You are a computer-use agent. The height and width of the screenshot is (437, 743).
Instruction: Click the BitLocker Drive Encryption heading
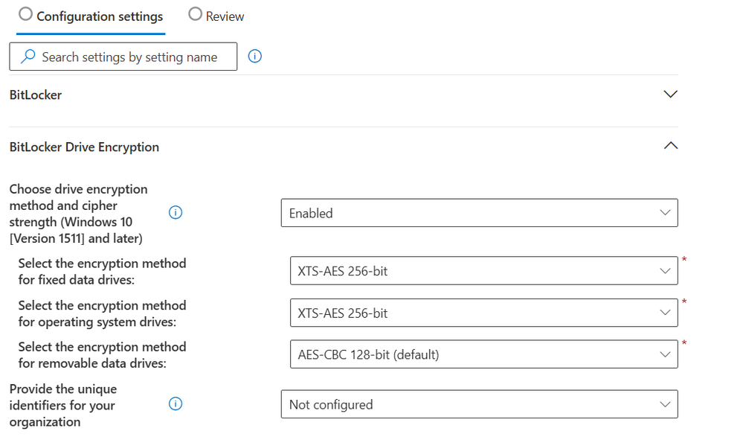point(84,147)
